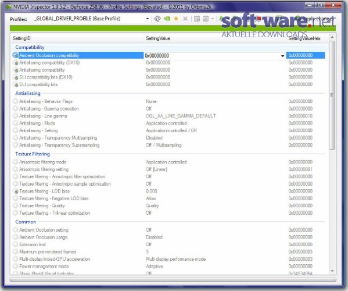
Task: Click the orange create new profile icon
Action: coord(176,19)
